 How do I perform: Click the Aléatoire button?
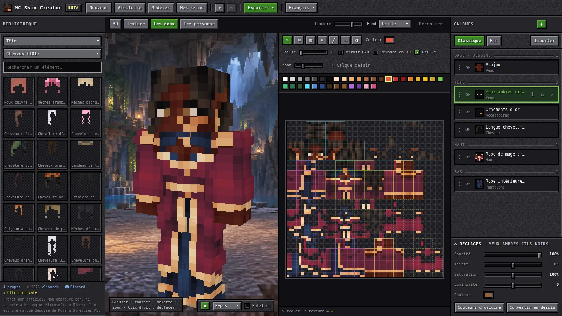[130, 8]
